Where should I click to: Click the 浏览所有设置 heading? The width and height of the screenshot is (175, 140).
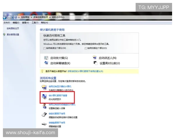click(x=48, y=78)
